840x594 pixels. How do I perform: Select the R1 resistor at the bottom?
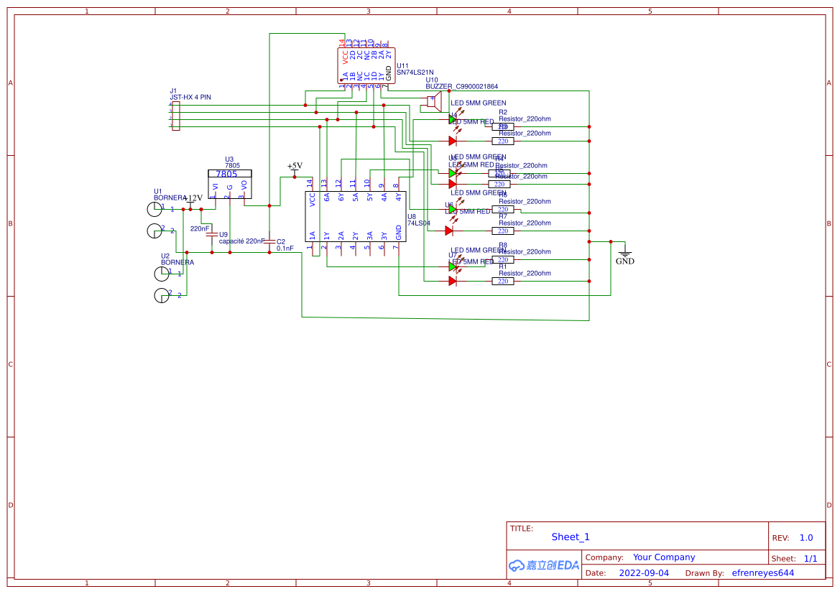pos(503,281)
